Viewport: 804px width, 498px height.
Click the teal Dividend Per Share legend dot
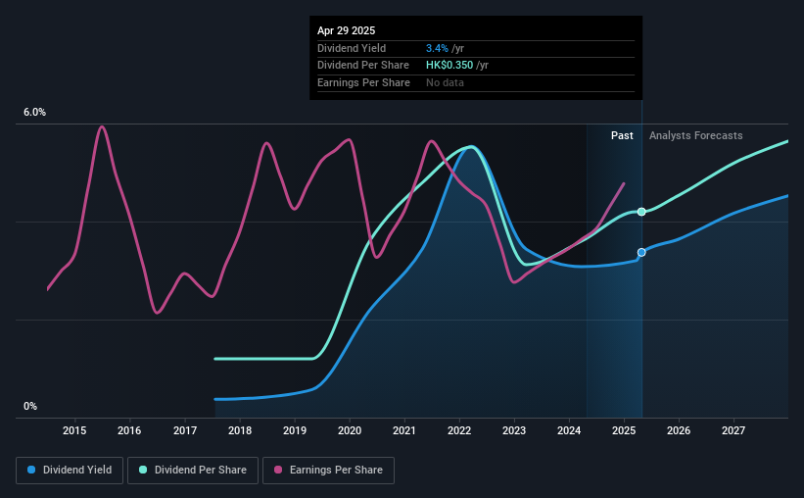click(143, 470)
